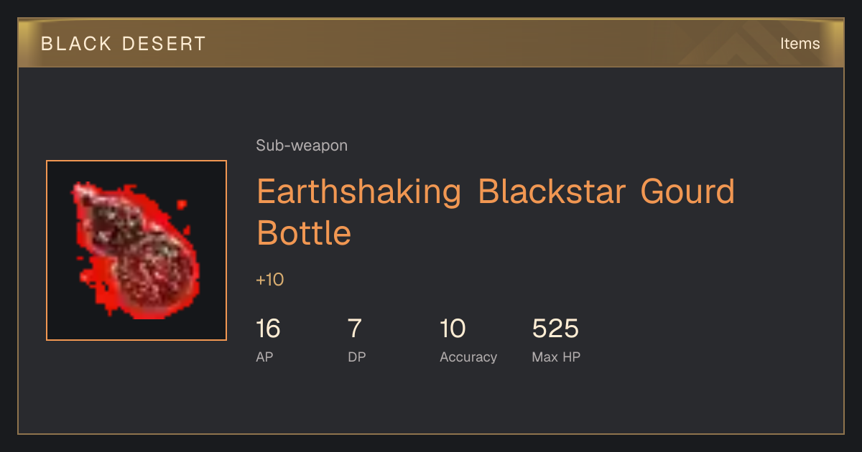Click the Accuracy stat label
Viewport: 862px width, 452px height.
pyautogui.click(x=468, y=357)
